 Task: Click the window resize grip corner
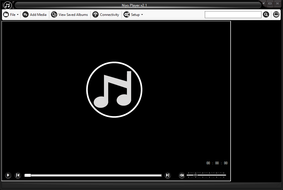(x=279, y=185)
